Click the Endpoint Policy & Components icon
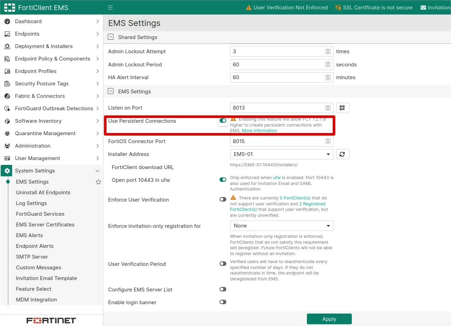451x326 pixels. (7, 59)
